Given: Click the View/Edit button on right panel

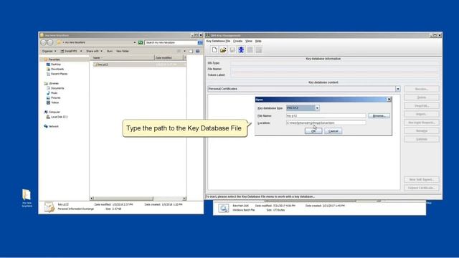Looking at the screenshot, I should pyautogui.click(x=422, y=105).
